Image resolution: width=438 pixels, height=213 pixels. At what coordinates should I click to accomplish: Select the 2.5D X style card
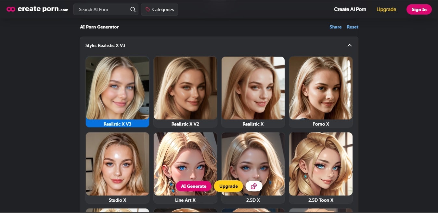[253, 168]
